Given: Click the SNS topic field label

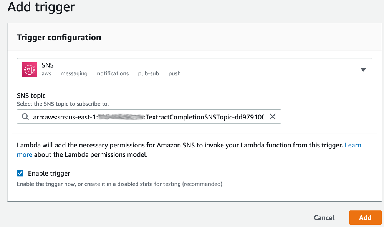Looking at the screenshot, I should [31, 96].
